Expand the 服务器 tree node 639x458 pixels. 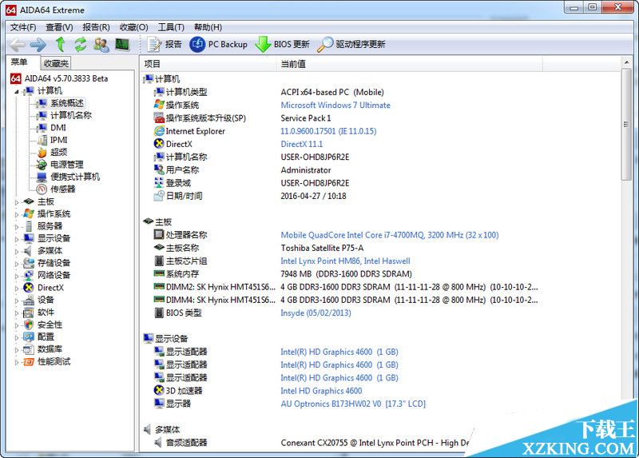(17, 227)
